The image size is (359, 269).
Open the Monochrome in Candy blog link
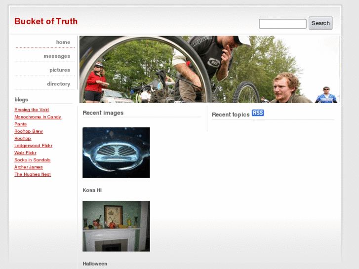[x=38, y=117]
